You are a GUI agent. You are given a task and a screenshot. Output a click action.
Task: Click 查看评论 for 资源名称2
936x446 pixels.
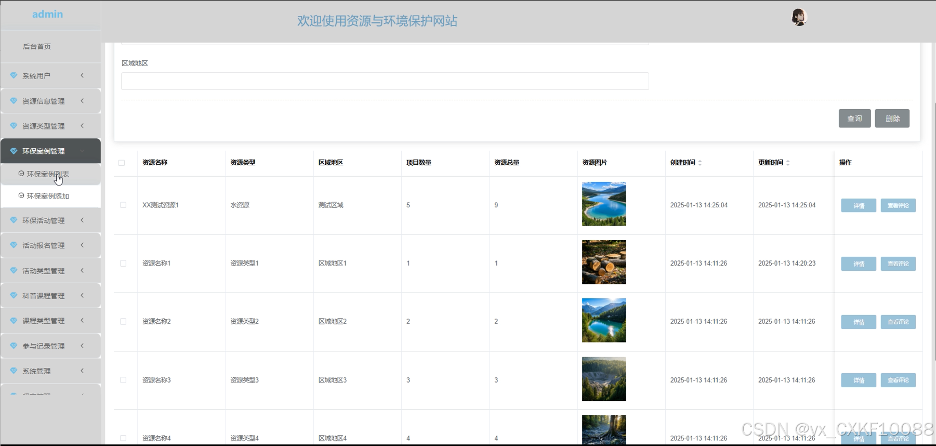pyautogui.click(x=898, y=322)
